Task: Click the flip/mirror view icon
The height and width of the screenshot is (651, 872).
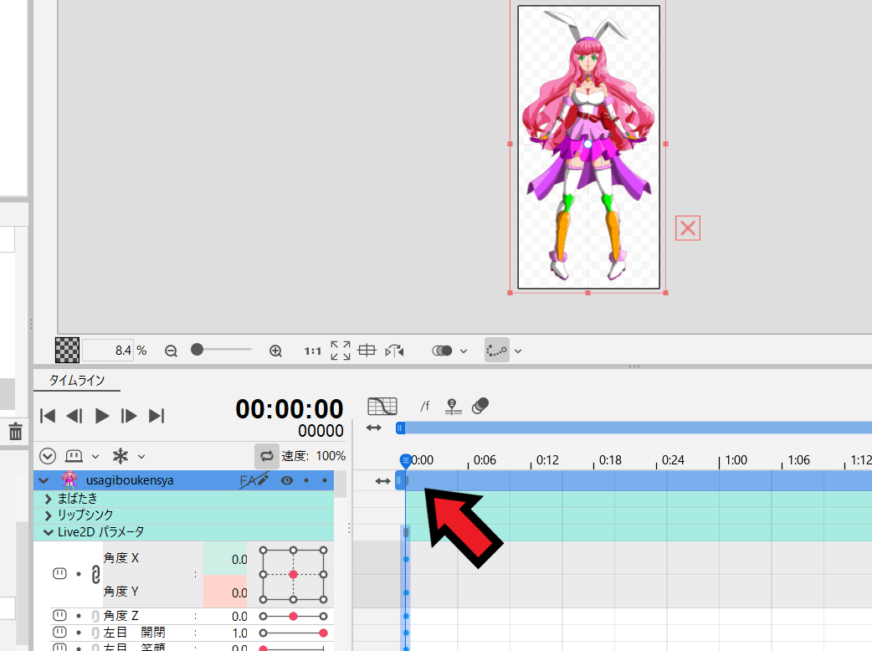Action: click(393, 351)
